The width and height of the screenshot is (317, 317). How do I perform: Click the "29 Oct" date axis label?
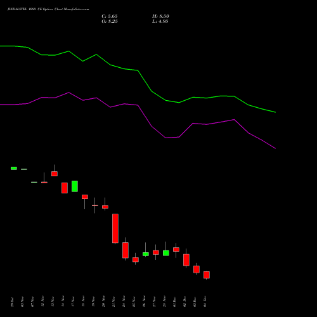click(12, 302)
